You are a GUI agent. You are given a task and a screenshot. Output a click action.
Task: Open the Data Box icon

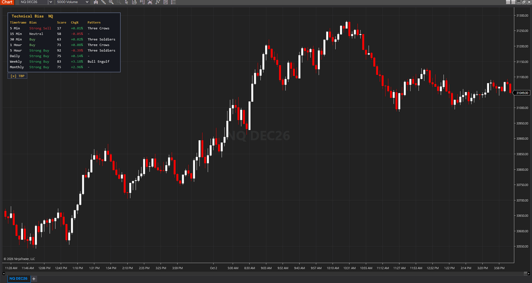pos(134,2)
